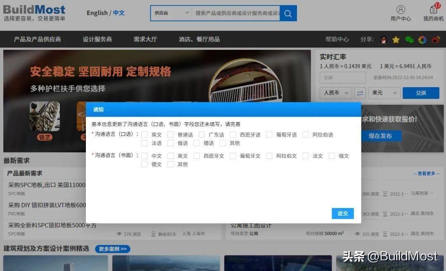Open the 需求大厅 menu

[145, 40]
